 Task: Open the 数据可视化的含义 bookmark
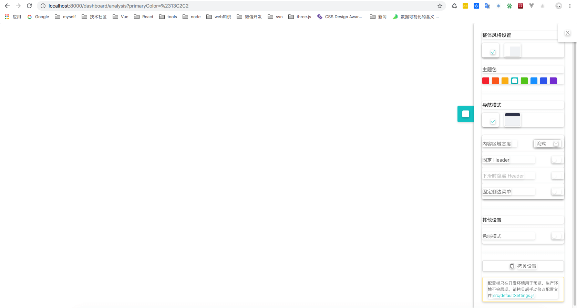[416, 17]
